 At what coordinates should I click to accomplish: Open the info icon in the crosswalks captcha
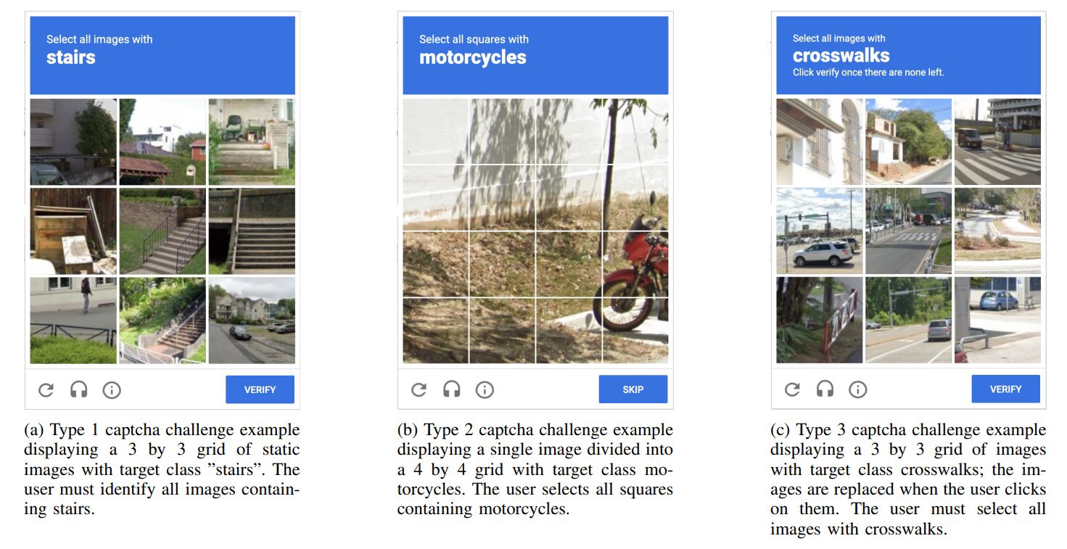(x=857, y=389)
